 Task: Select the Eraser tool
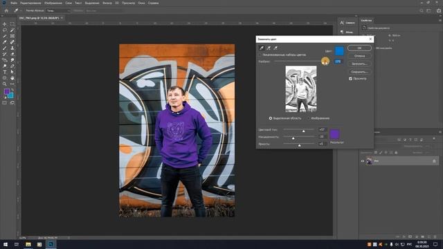click(12, 54)
